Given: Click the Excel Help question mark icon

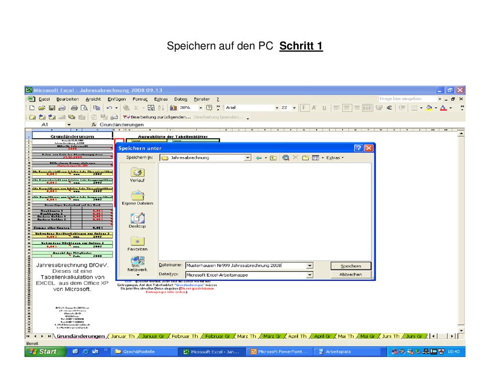Looking at the screenshot, I should click(x=209, y=108).
